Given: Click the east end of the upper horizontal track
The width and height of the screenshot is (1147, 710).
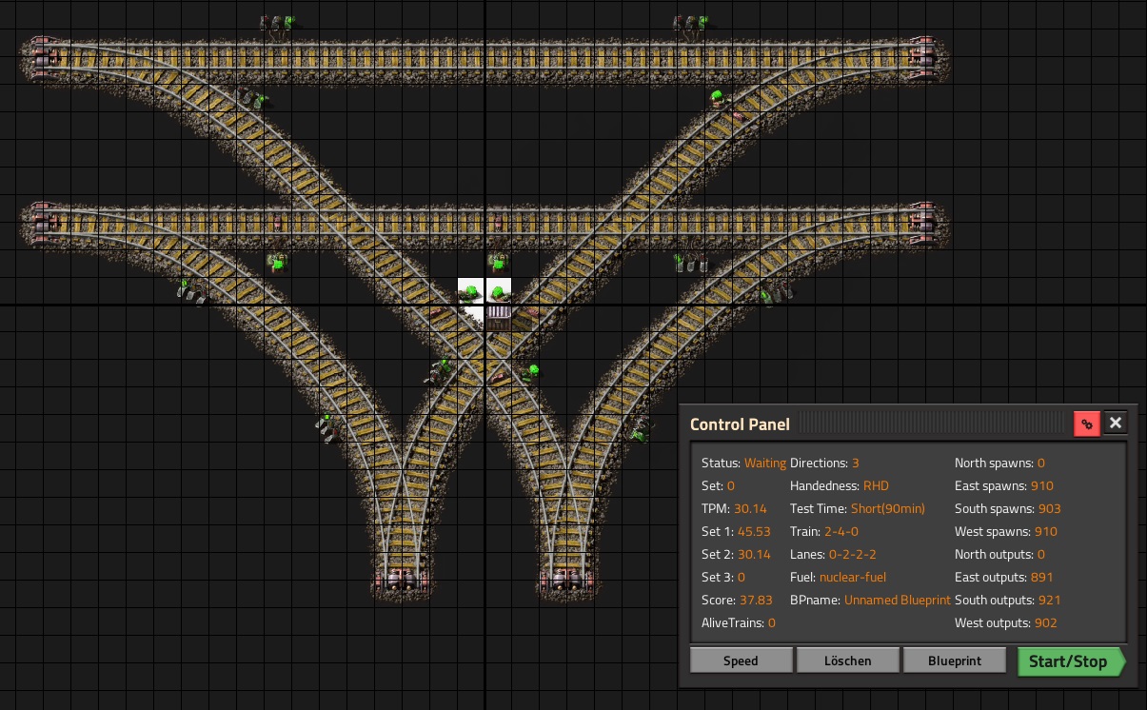Looking at the screenshot, I should (923, 57).
